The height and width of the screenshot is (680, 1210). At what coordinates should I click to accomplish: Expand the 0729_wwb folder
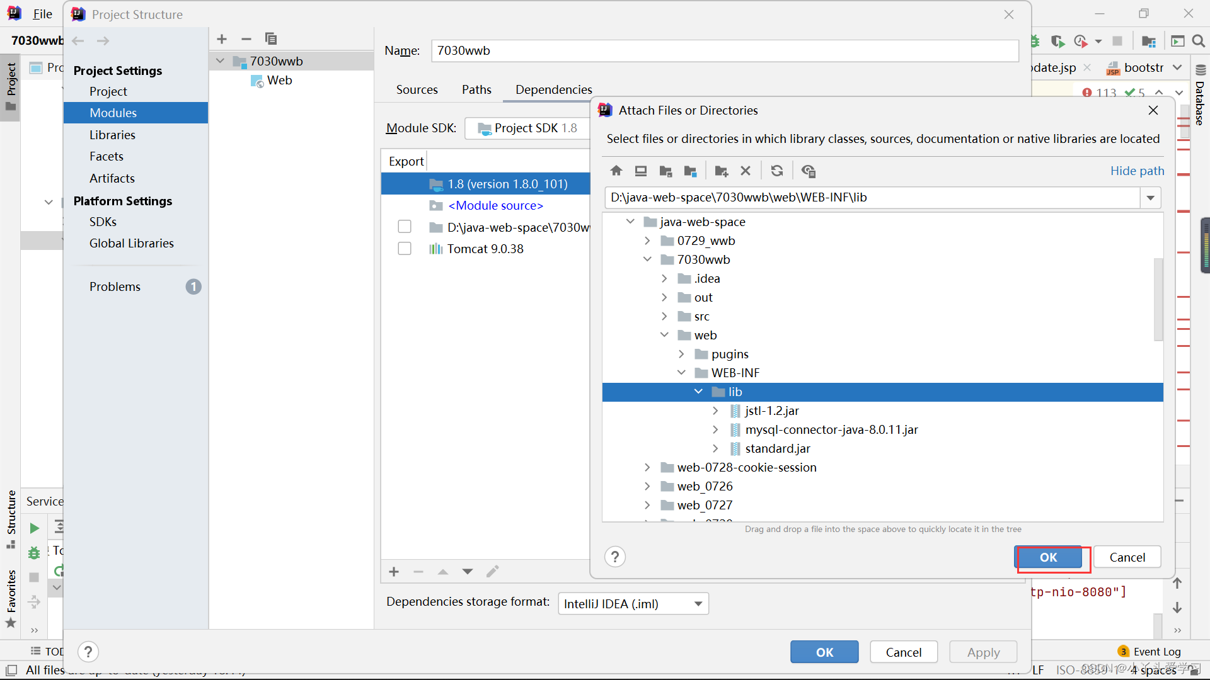click(647, 241)
